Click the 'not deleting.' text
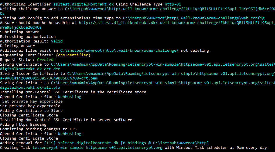 coord(196,51)
